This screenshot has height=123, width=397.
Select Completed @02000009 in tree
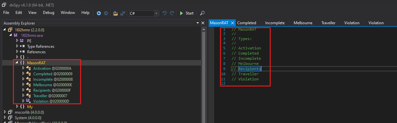tap(53, 74)
